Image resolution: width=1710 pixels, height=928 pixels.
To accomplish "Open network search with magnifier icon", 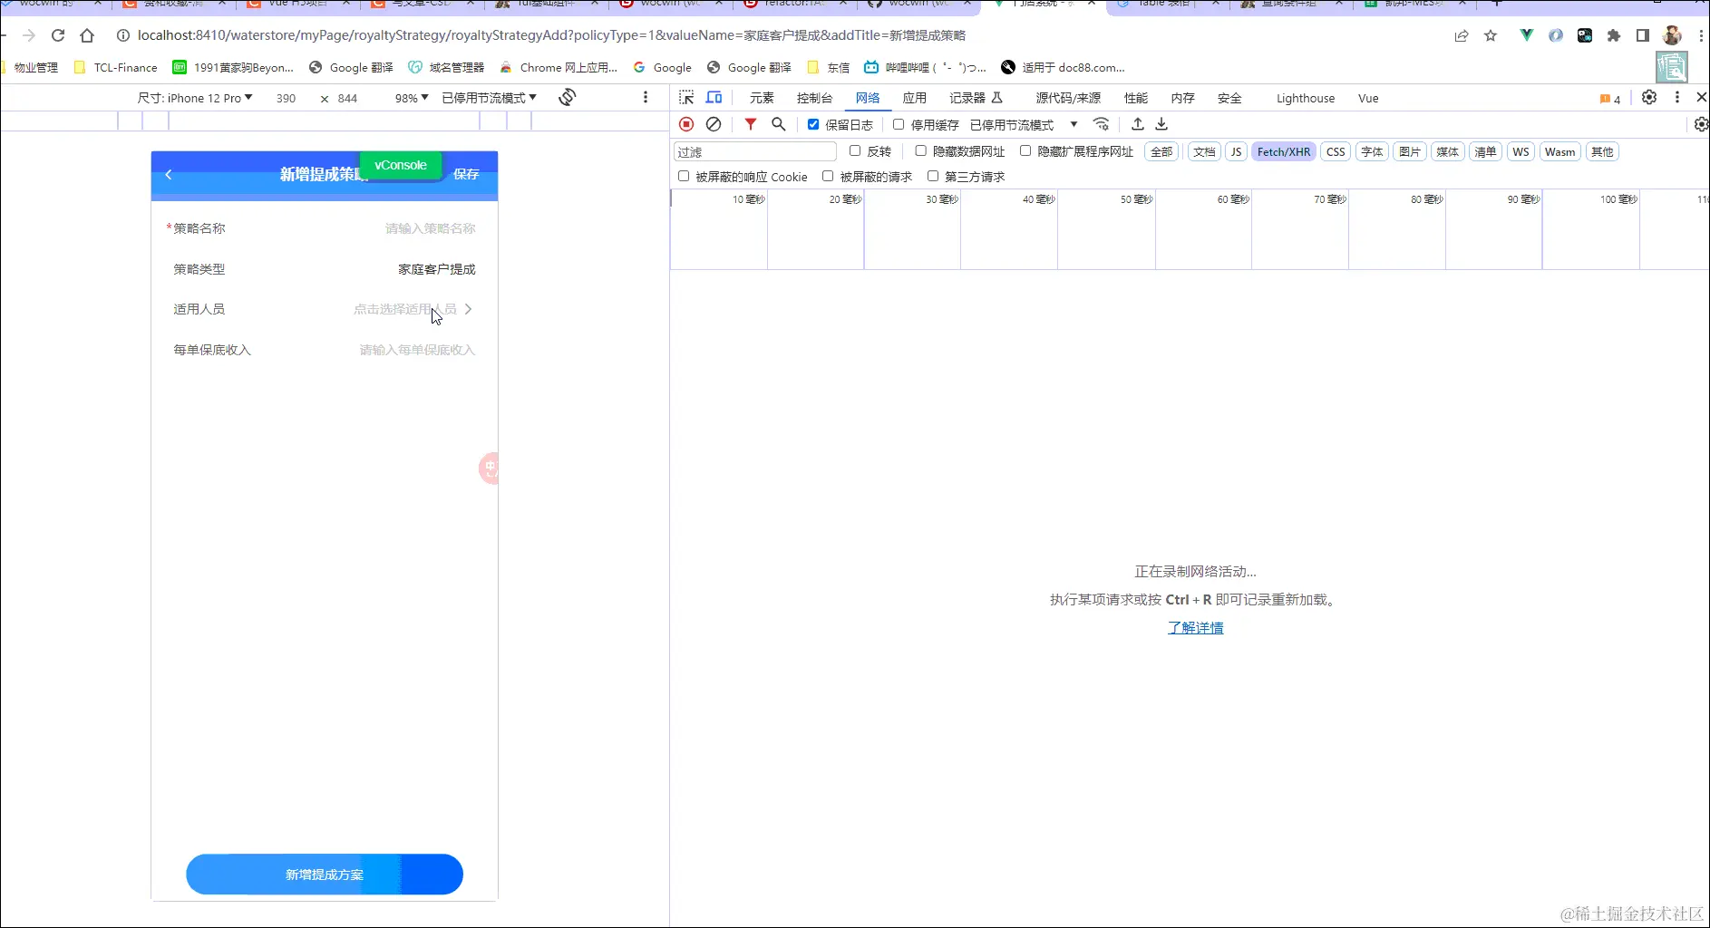I will click(778, 124).
